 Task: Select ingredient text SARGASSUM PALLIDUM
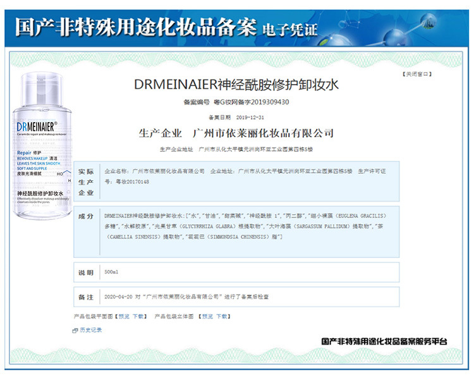click(321, 226)
